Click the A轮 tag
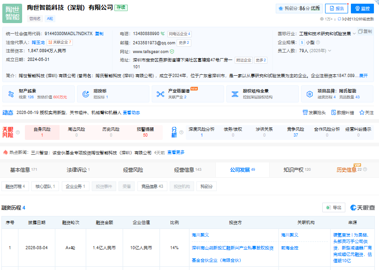Screen dimensions: 379x270 50,18
